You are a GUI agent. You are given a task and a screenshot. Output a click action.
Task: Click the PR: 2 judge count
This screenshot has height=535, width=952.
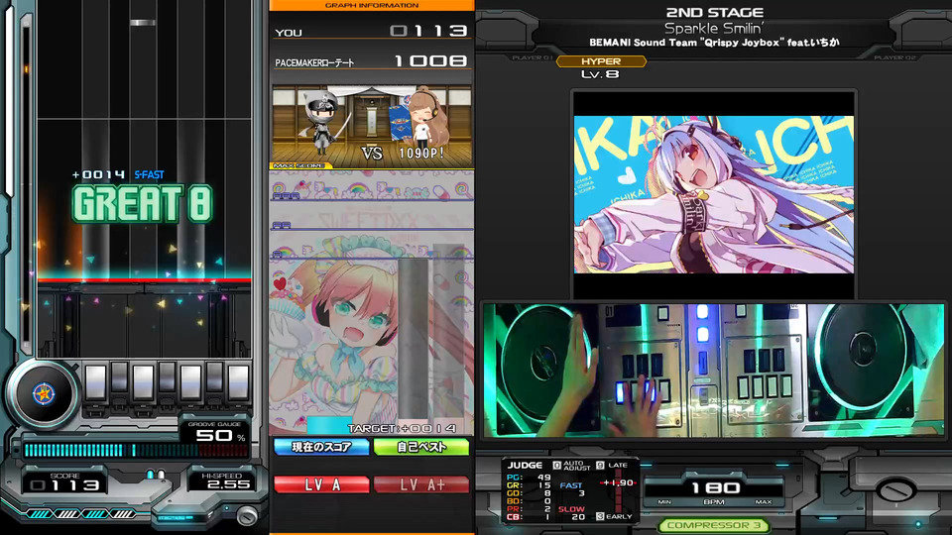[529, 509]
